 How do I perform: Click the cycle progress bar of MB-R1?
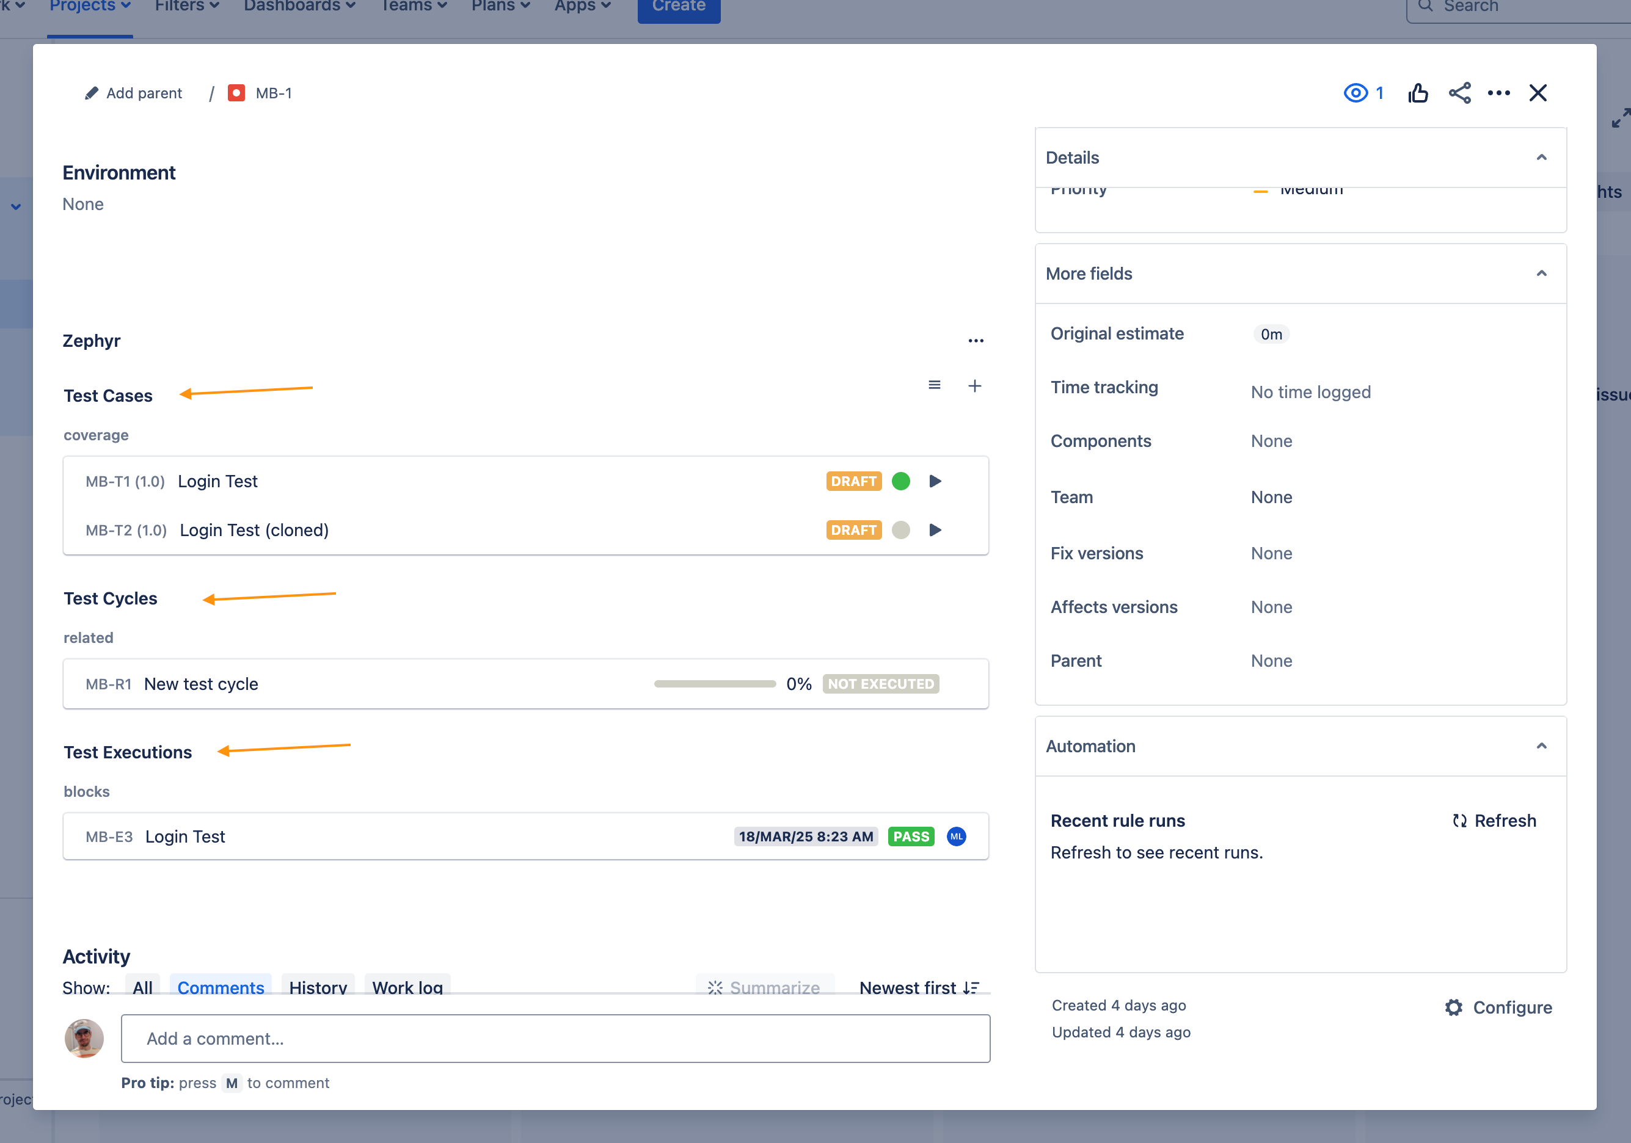pyautogui.click(x=715, y=684)
